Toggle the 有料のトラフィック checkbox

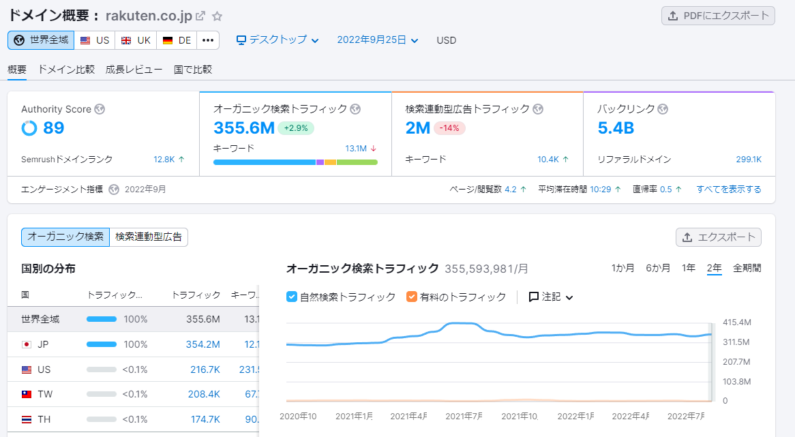[x=412, y=297]
